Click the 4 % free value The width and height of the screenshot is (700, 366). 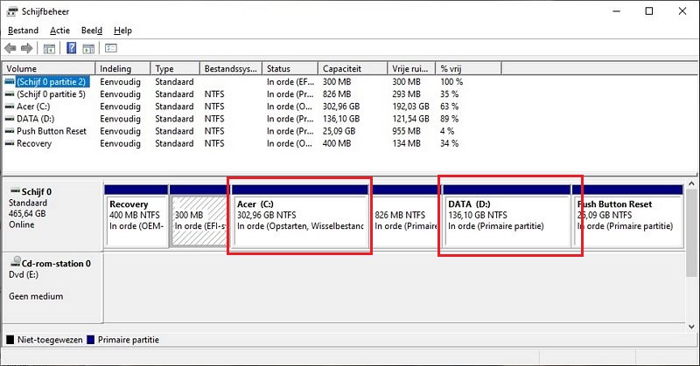[x=447, y=132]
